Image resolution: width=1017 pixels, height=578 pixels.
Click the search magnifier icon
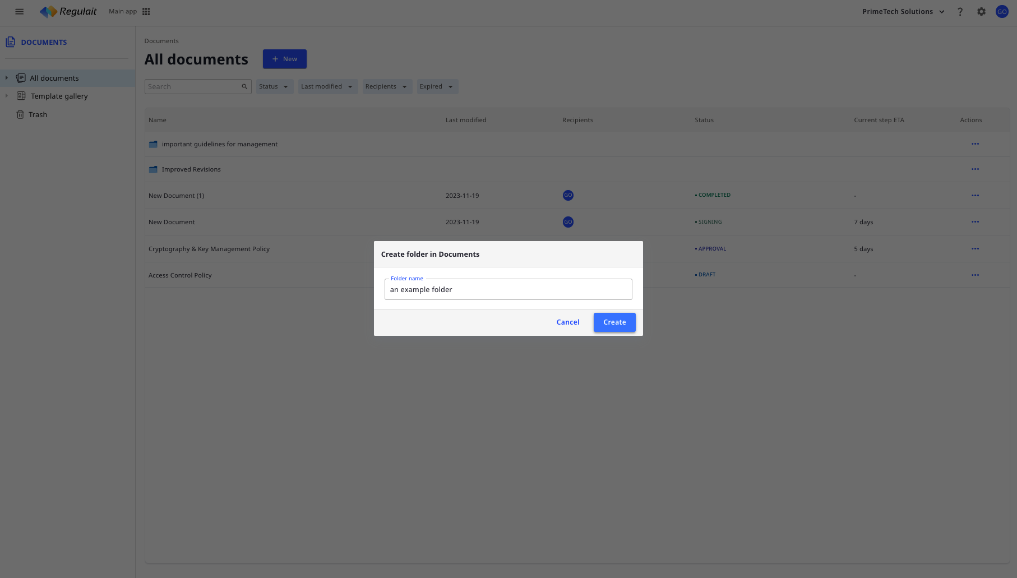click(x=244, y=86)
